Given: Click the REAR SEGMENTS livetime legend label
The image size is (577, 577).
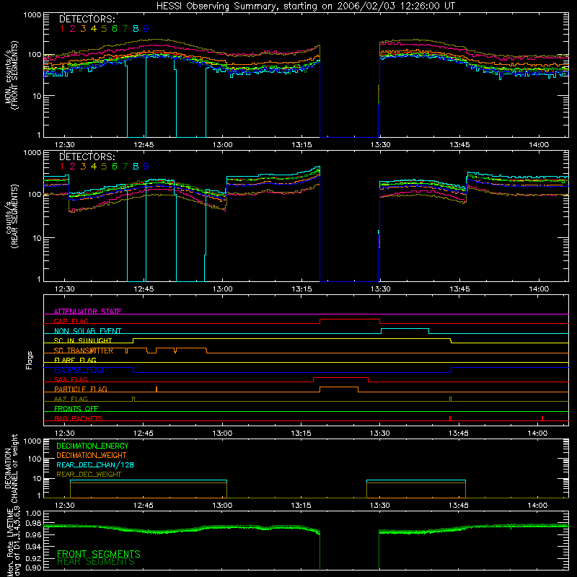Looking at the screenshot, I should point(96,562).
